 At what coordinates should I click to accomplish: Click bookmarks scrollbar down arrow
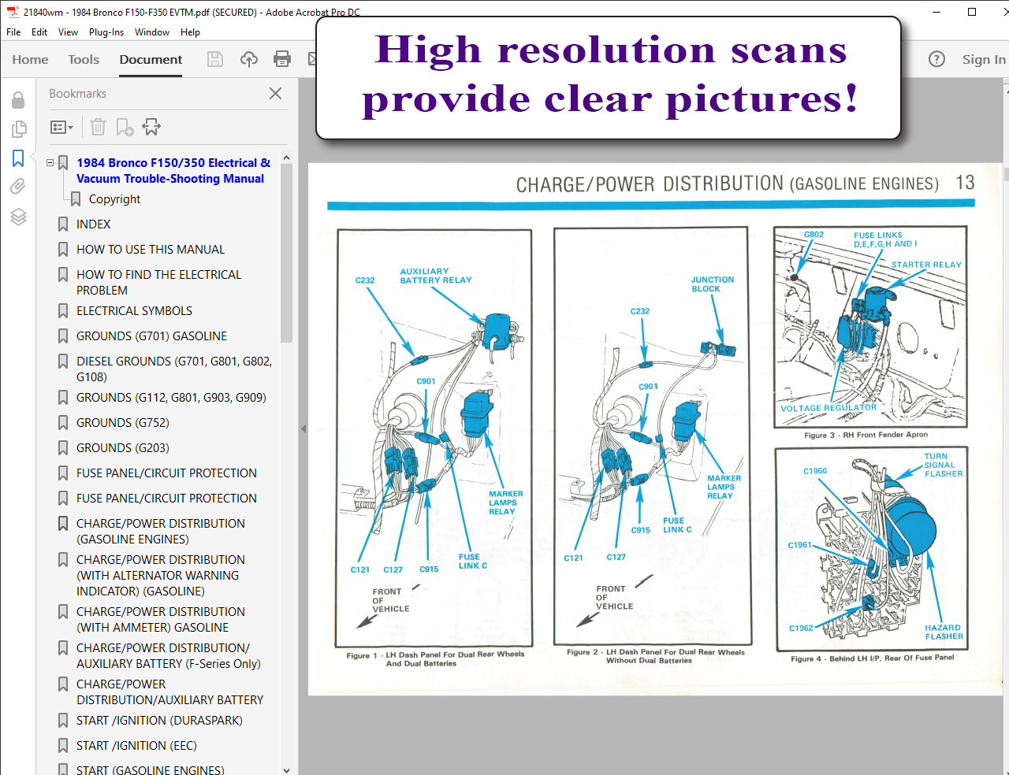(286, 770)
